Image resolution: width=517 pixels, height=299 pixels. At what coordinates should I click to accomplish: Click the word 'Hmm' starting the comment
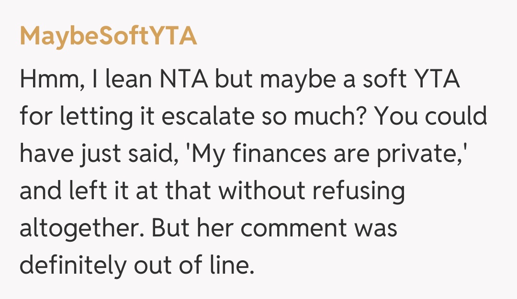pyautogui.click(x=45, y=80)
